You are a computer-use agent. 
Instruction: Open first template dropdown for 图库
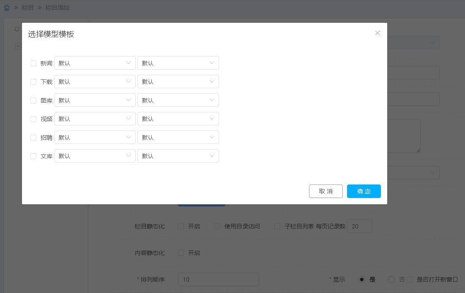point(95,100)
